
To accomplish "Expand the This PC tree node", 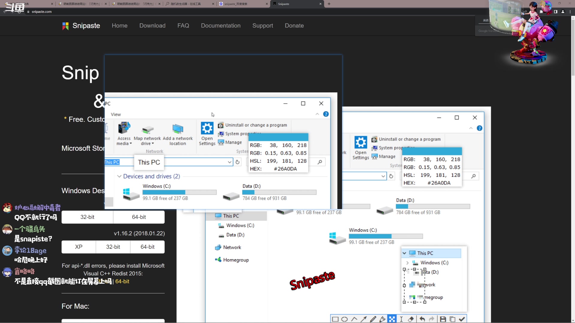I will click(404, 253).
